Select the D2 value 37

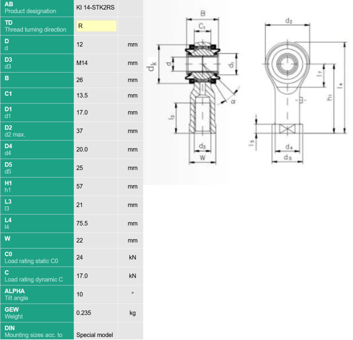[x=79, y=131]
